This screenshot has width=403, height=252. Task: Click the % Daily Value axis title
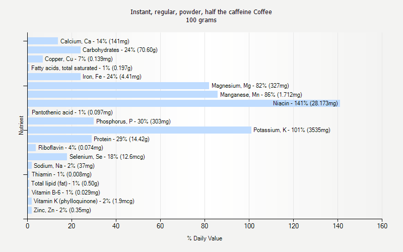click(204, 238)
